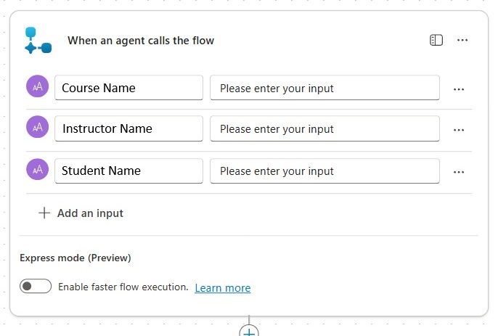
Task: Toggle the Express mode switch on
Action: click(x=36, y=287)
